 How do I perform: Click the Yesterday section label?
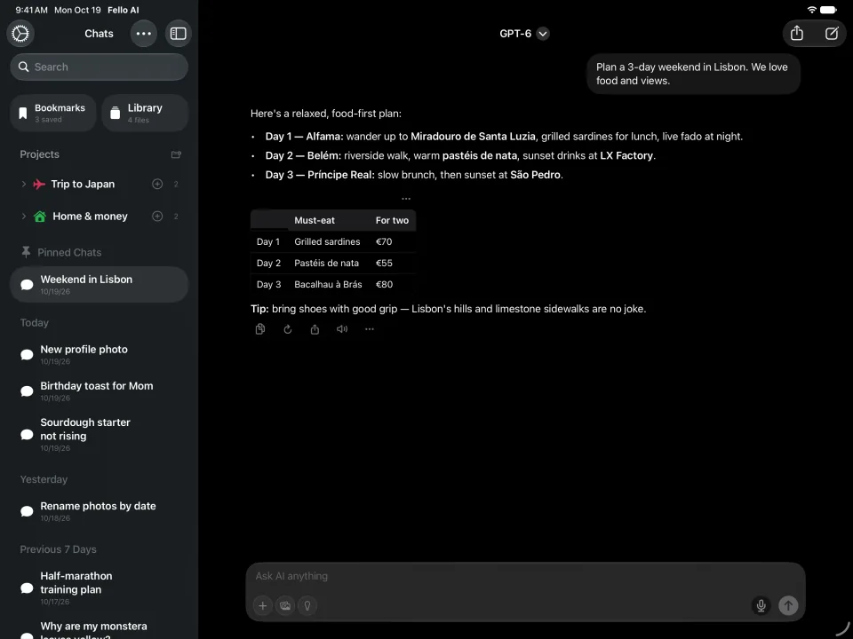[44, 479]
